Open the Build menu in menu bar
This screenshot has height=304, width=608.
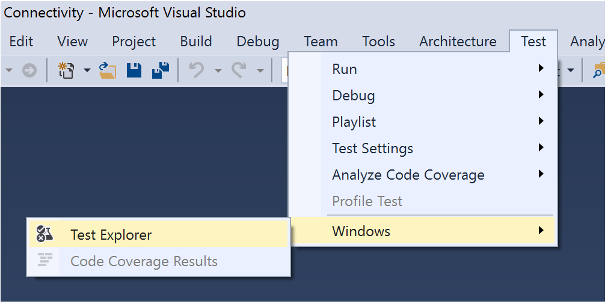click(196, 41)
